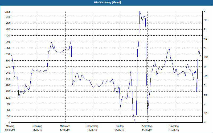Screen dimensions: 213x133
Task: Select the 240 tick label
Action: coord(8,73)
